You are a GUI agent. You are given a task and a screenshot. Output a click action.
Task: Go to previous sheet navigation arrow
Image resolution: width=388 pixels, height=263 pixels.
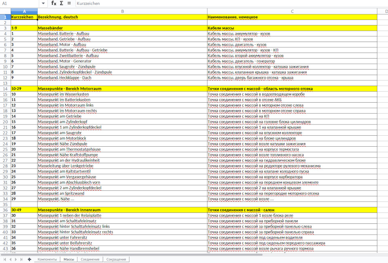click(x=11, y=259)
